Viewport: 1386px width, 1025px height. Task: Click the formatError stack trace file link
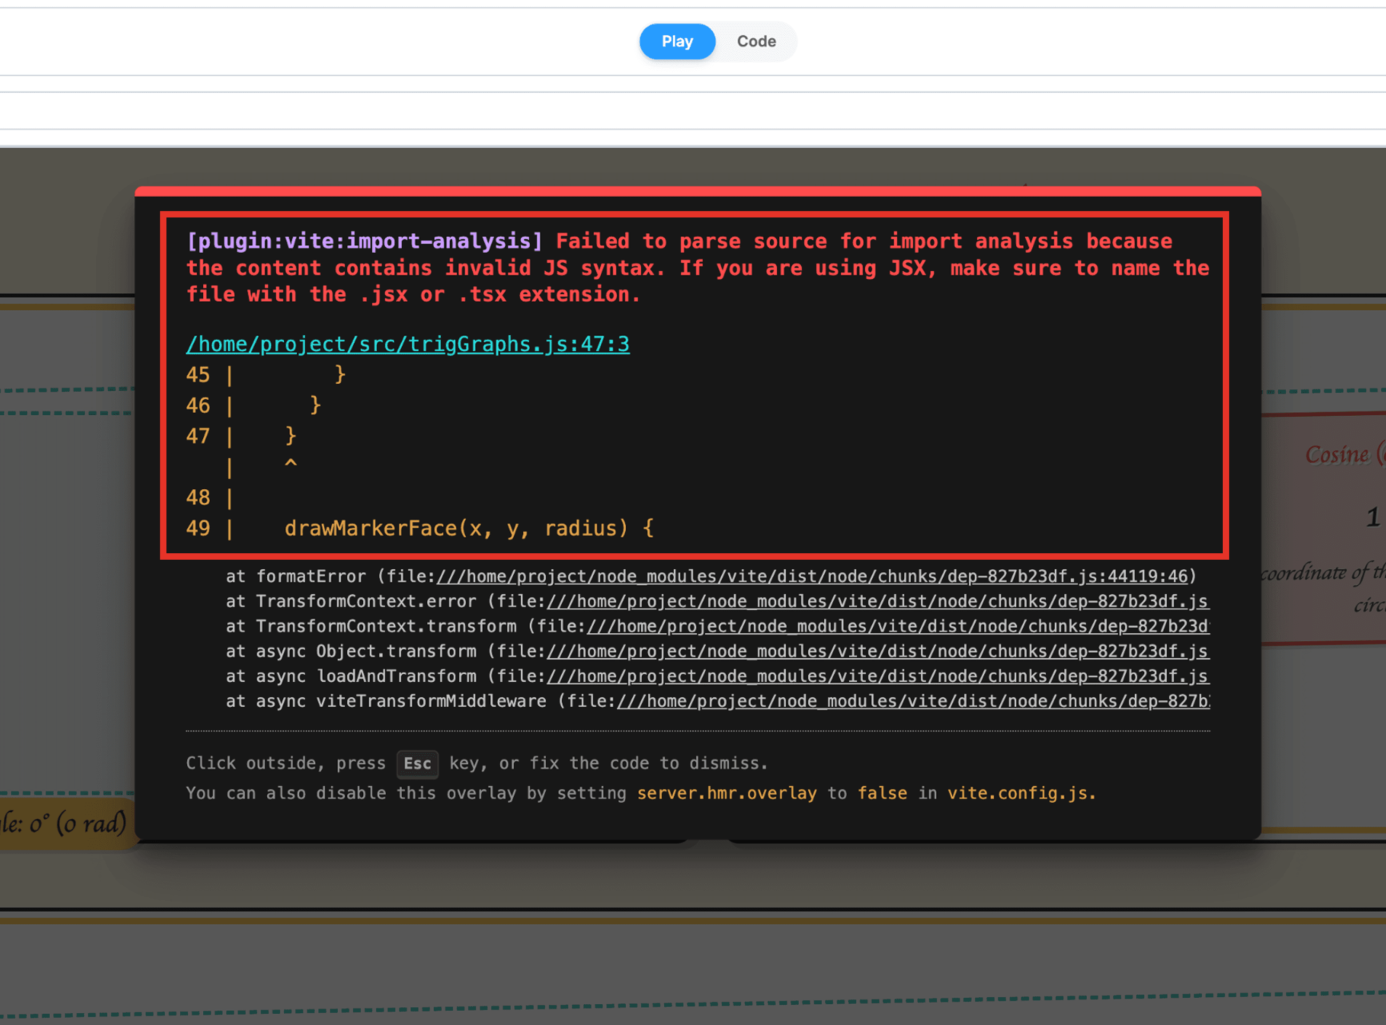[x=811, y=576]
